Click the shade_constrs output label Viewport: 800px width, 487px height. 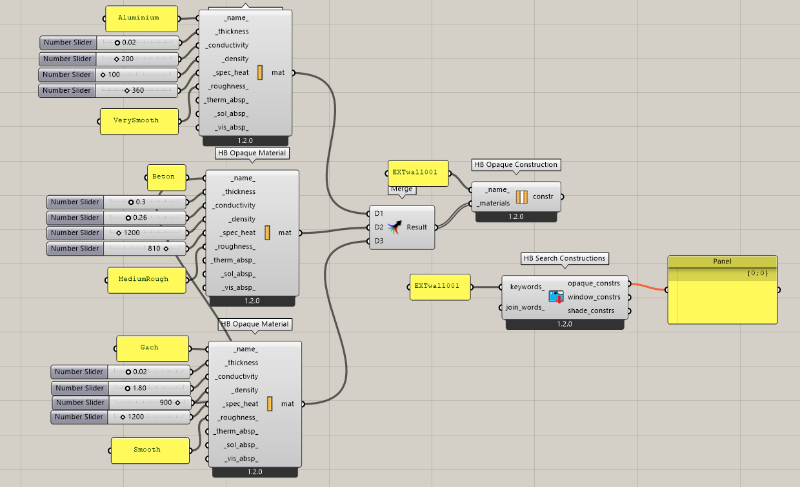pyautogui.click(x=591, y=310)
